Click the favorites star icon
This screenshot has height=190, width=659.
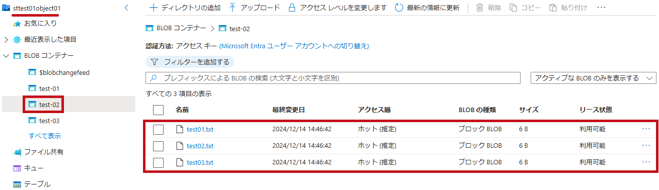tap(18, 23)
